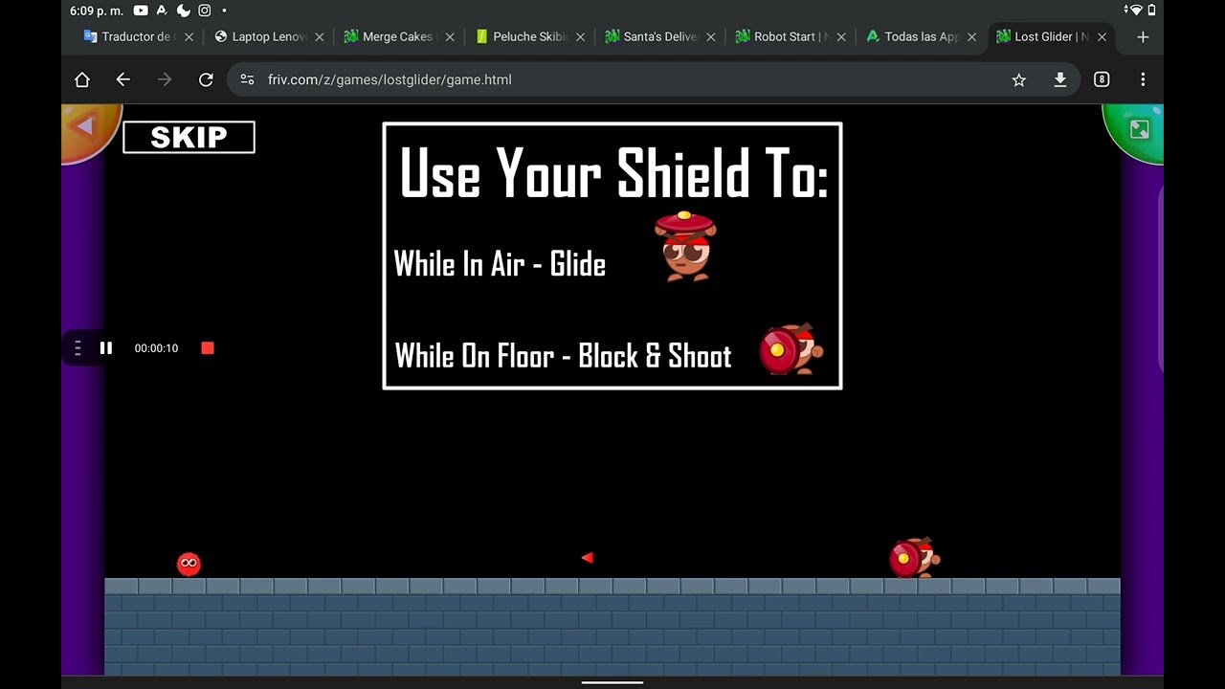This screenshot has width=1225, height=689.
Task: Pause the screen recording
Action: (106, 348)
